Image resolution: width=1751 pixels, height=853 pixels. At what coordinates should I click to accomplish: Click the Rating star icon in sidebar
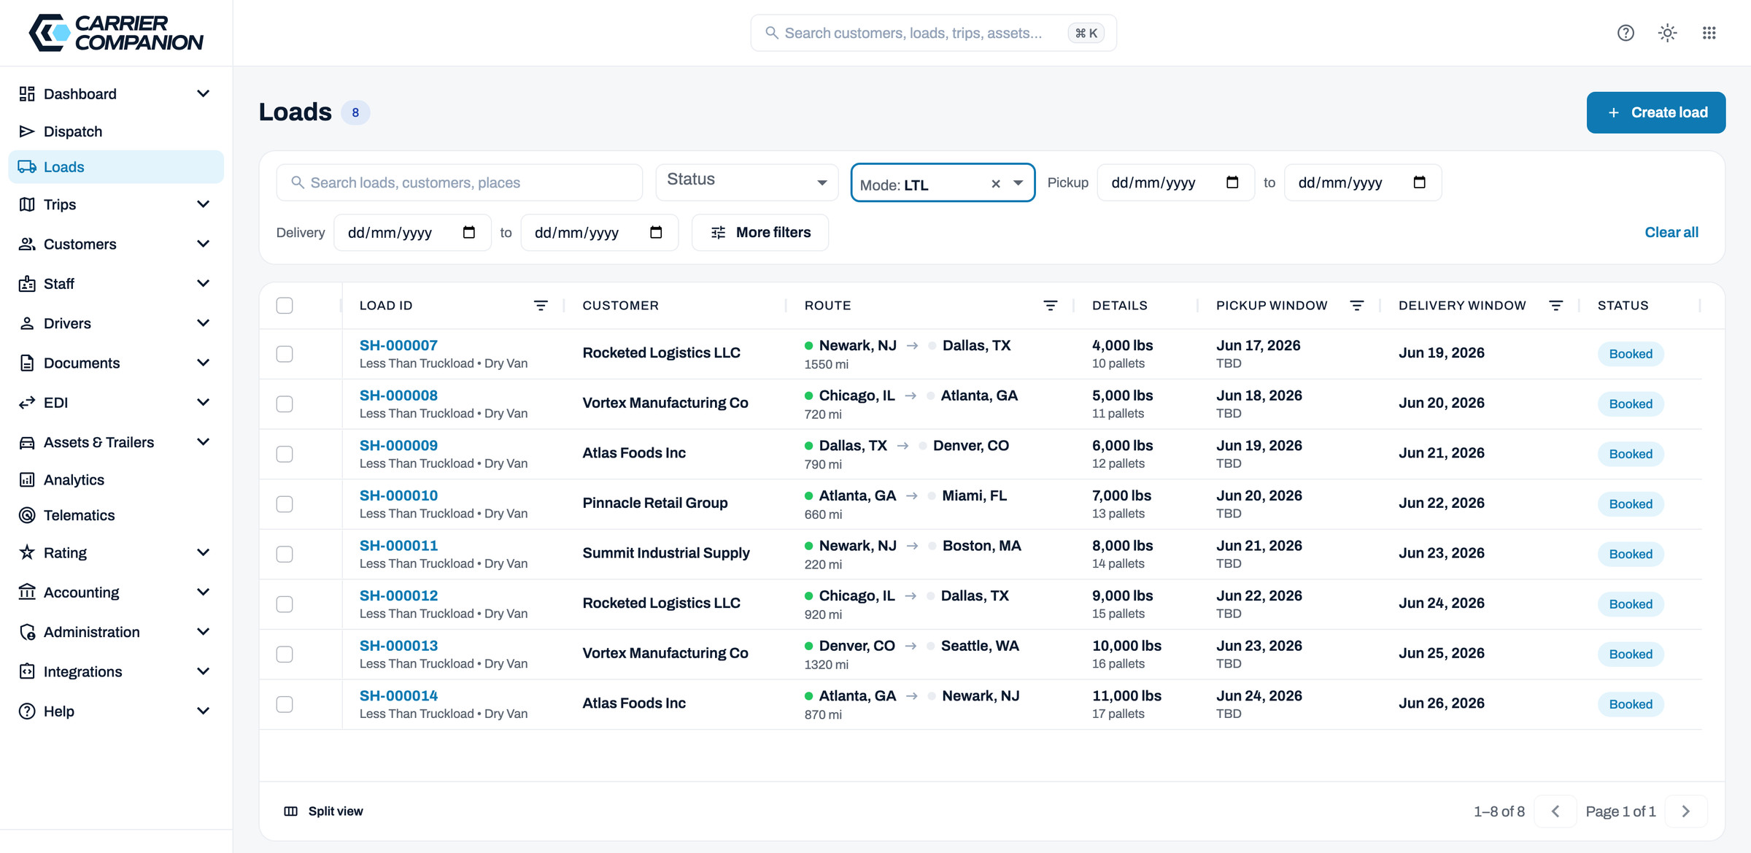coord(27,552)
